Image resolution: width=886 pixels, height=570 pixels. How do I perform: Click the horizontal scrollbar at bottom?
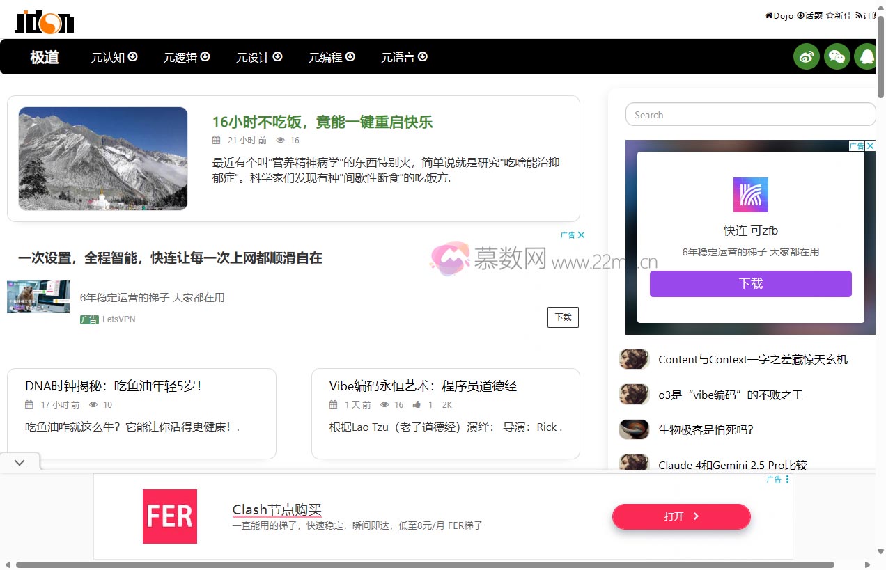coord(425,564)
